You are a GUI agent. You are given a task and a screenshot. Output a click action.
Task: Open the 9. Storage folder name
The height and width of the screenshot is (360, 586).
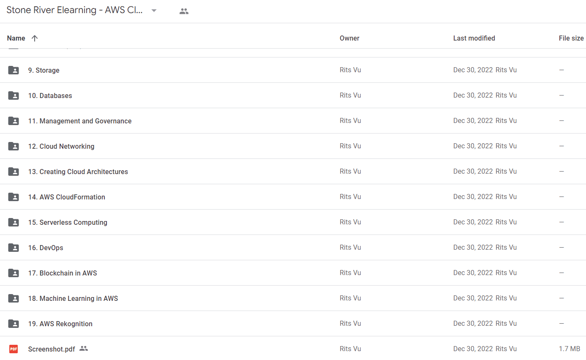click(x=44, y=70)
